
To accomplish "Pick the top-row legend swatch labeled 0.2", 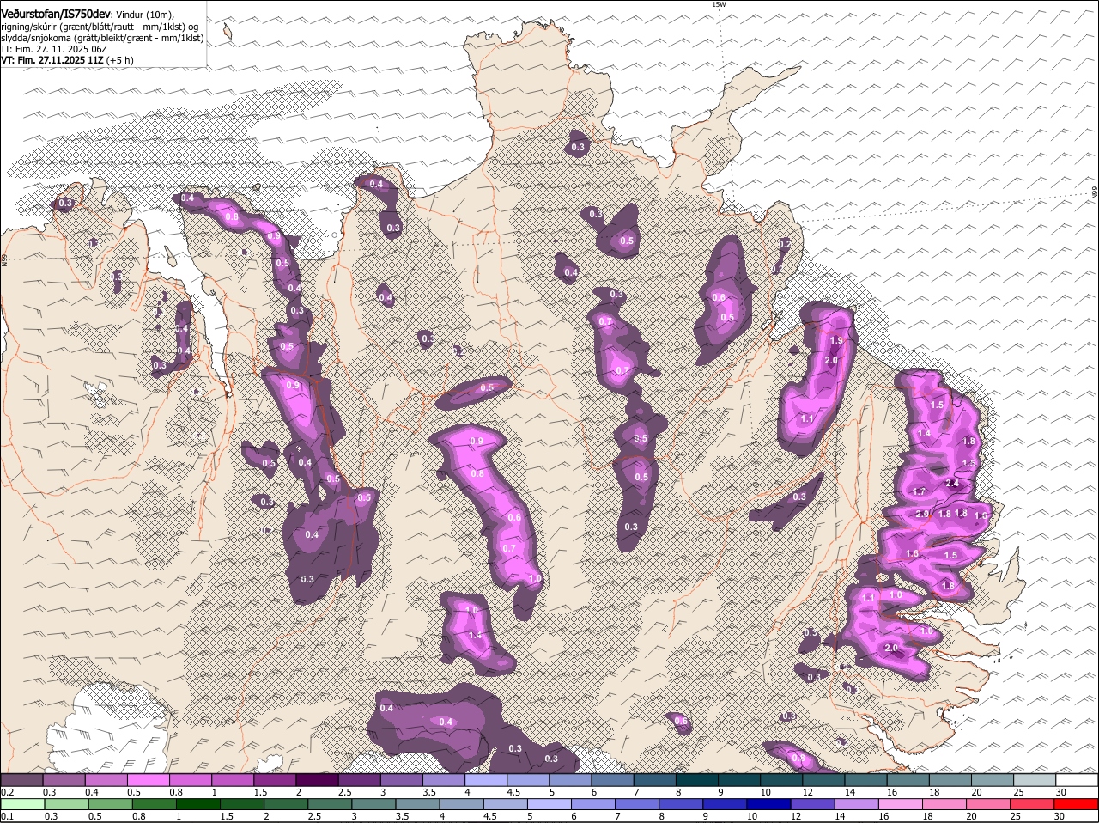I will [x=21, y=780].
